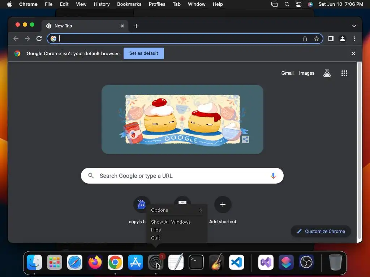The width and height of the screenshot is (370, 277).
Task: Click the share icon in address bar
Action: [305, 39]
